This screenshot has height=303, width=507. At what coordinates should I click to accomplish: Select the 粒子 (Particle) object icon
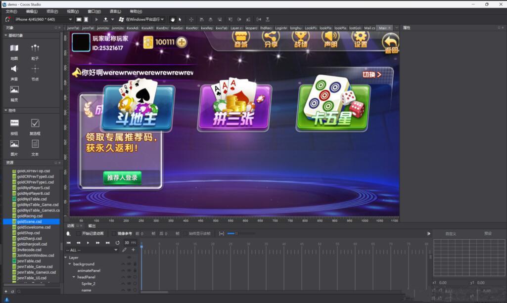[35, 47]
